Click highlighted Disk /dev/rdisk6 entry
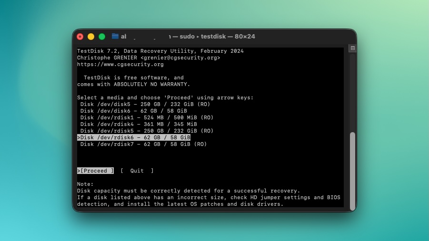The height and width of the screenshot is (241, 429). (134, 137)
